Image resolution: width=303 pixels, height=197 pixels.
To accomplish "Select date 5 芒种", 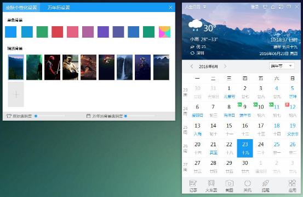I will click(293, 92).
